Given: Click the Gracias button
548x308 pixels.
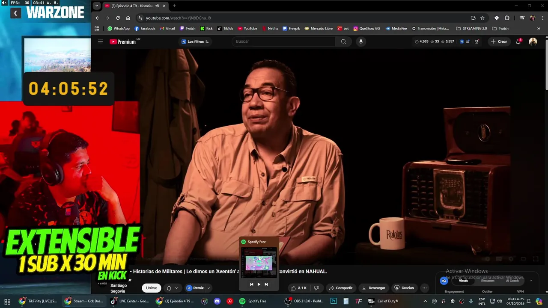Looking at the screenshot, I should 404,288.
